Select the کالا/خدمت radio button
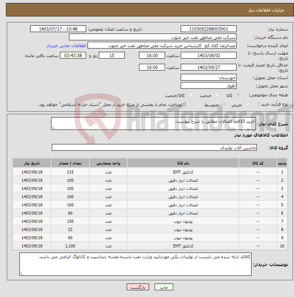294x297 pixels. [x=190, y=95]
